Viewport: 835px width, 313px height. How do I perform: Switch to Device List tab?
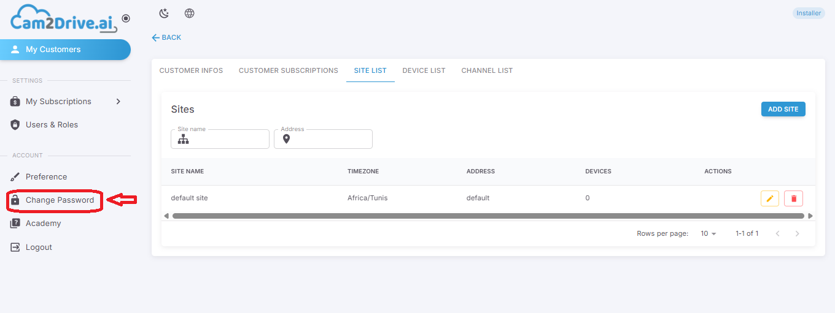(424, 70)
